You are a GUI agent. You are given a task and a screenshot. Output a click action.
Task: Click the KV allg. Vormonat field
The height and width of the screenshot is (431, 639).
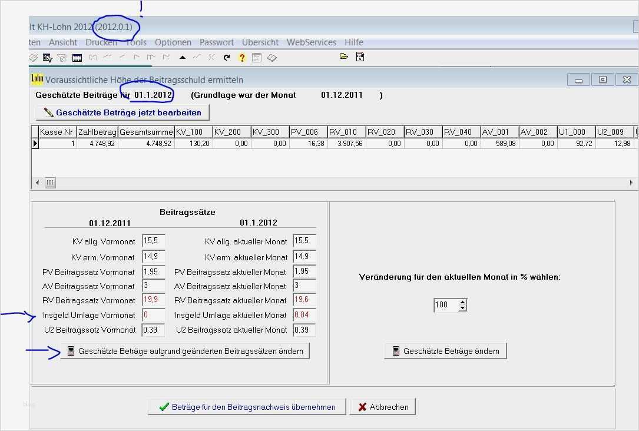[154, 241]
